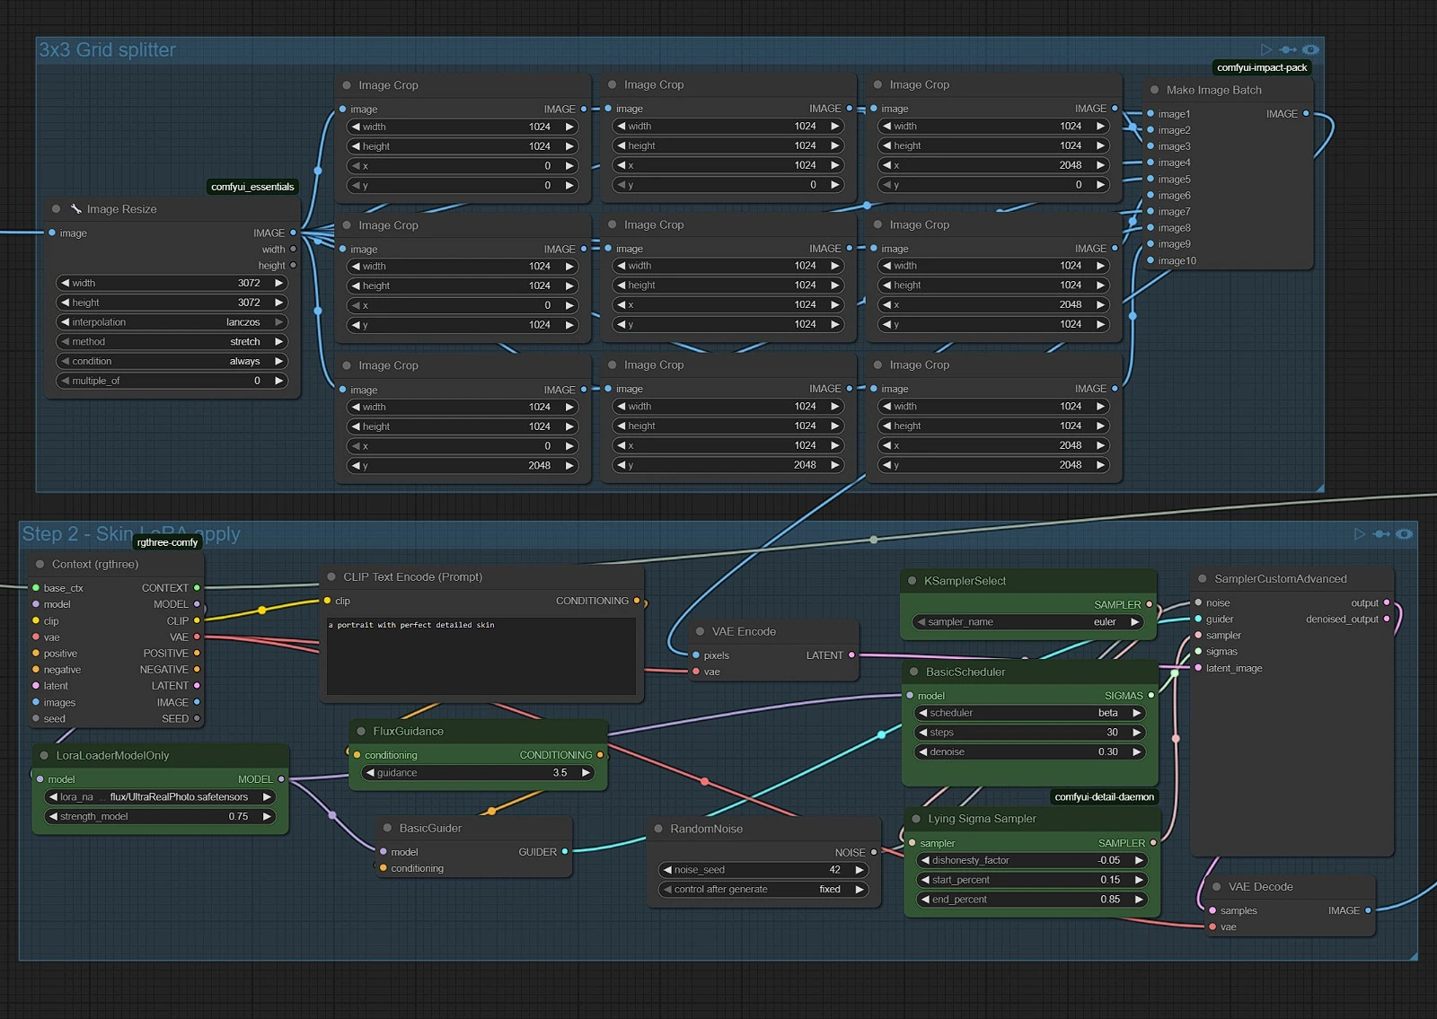
Task: Increase steps value 30 in BasicScheduler
Action: click(x=1136, y=733)
